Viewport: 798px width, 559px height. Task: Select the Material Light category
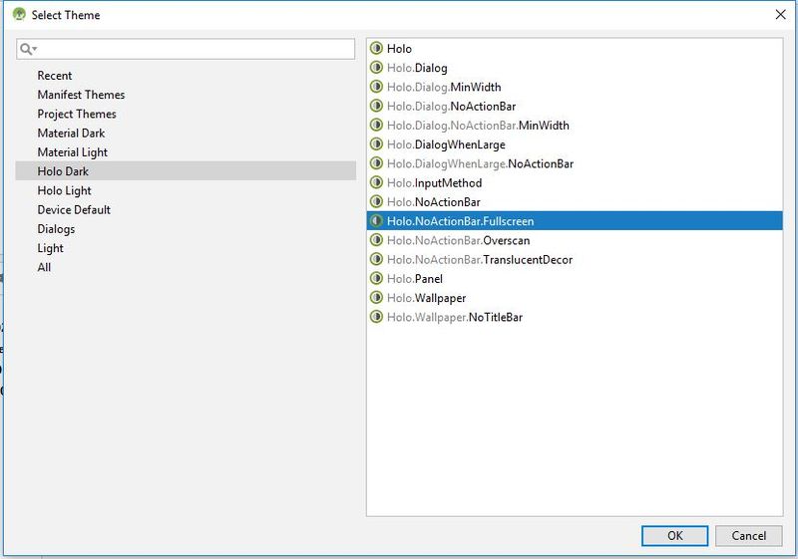(186, 151)
